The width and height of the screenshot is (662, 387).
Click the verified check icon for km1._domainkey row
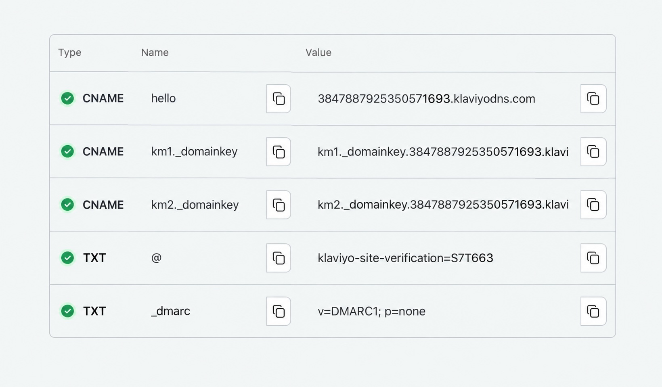point(67,151)
